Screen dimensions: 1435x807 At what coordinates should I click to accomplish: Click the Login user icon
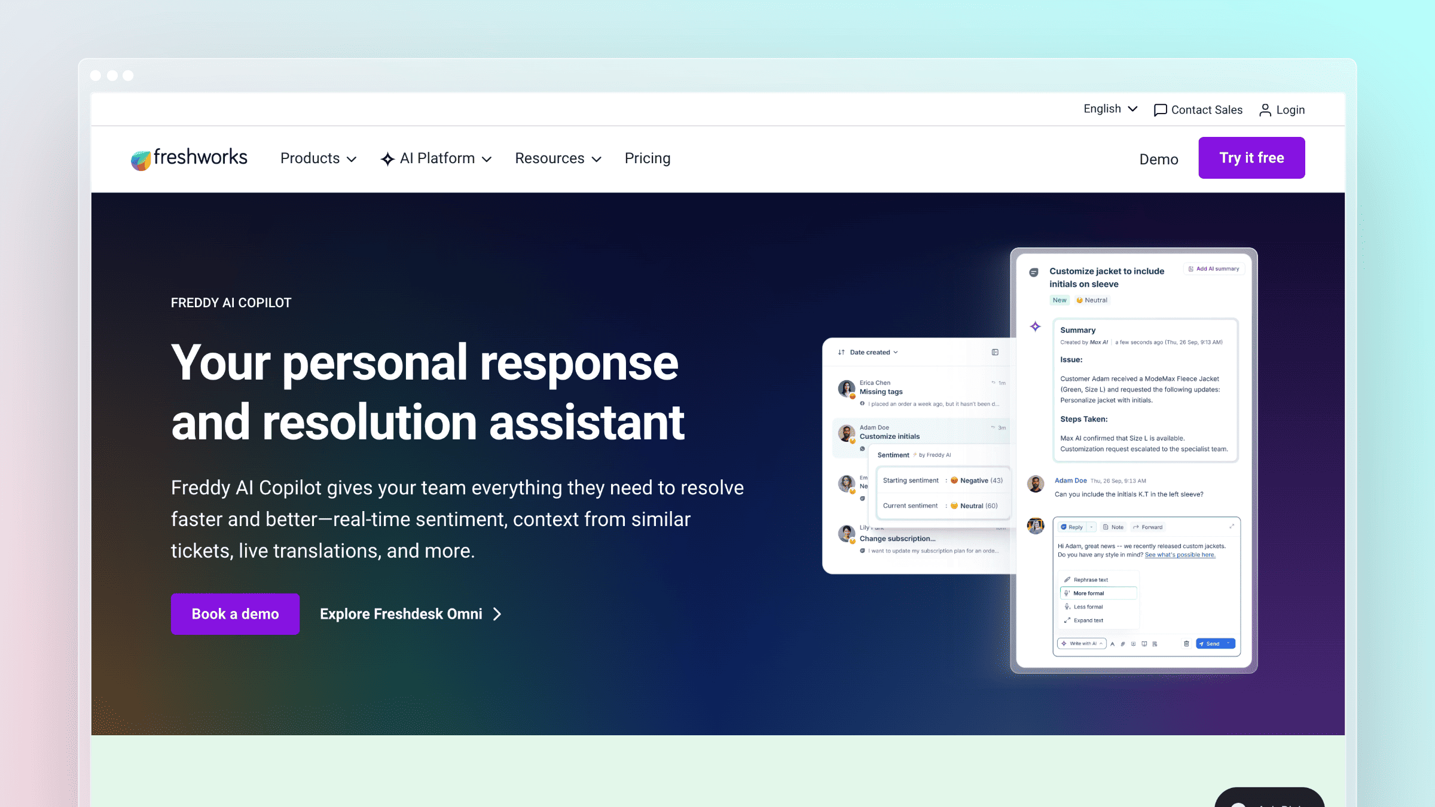click(x=1265, y=110)
